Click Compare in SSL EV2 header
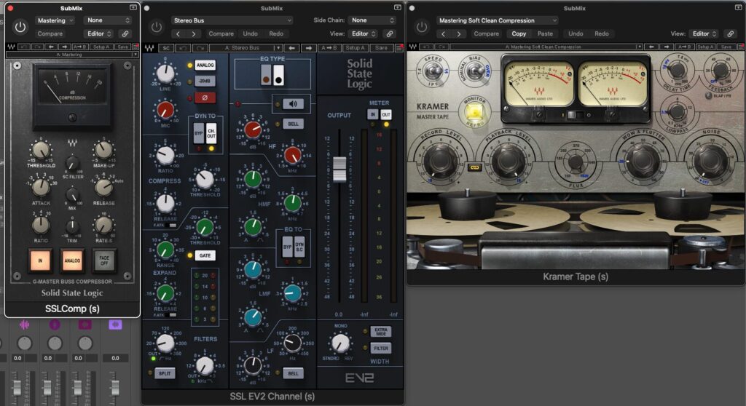This screenshot has height=406, width=746. coord(221,33)
